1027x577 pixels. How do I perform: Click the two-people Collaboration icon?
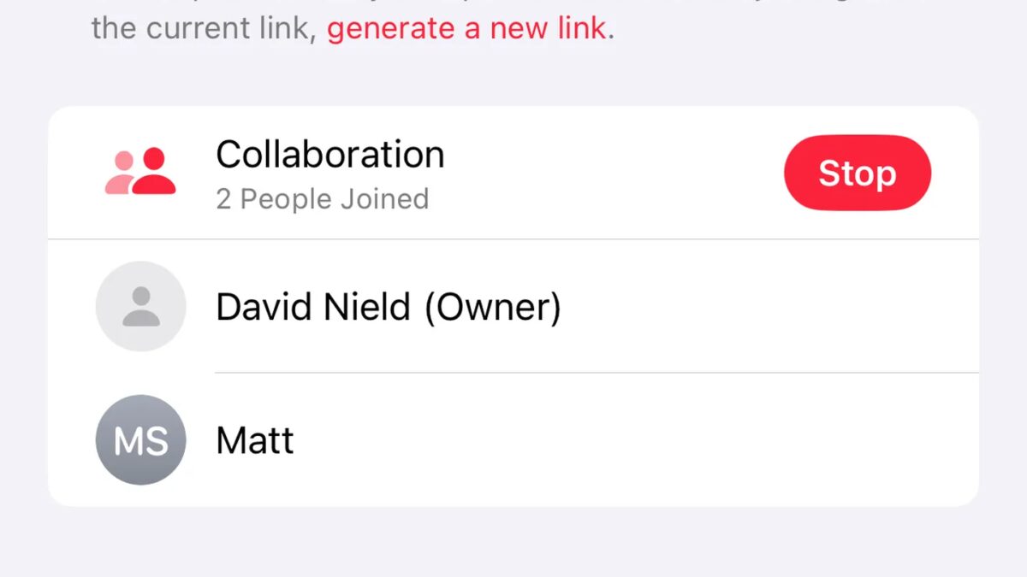pyautogui.click(x=140, y=171)
